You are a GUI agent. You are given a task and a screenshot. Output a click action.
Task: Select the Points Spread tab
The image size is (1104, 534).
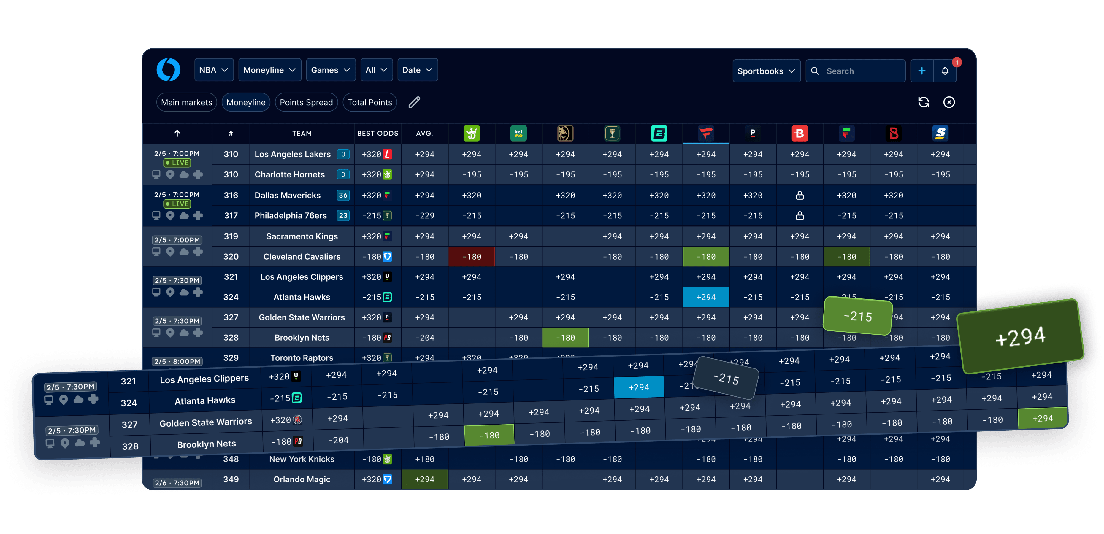[x=306, y=102]
